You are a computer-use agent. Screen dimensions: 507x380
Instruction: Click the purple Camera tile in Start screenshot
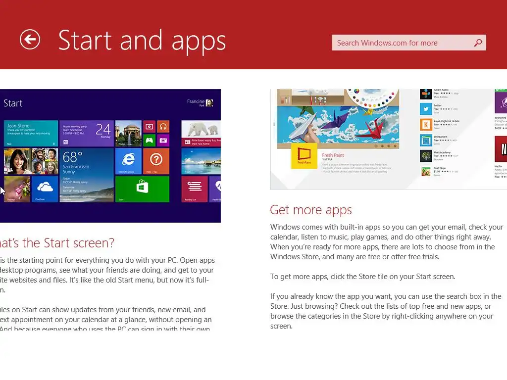(163, 141)
